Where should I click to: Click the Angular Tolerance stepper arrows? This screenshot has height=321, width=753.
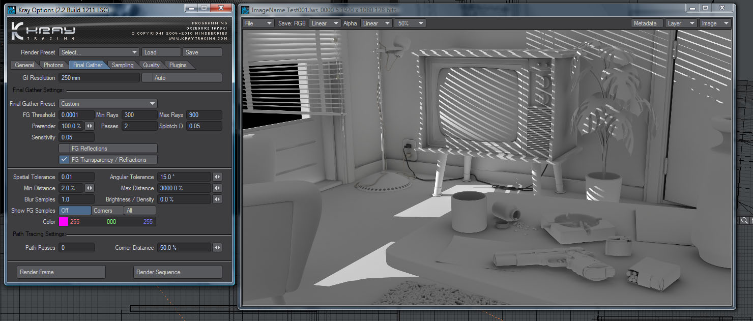(217, 177)
